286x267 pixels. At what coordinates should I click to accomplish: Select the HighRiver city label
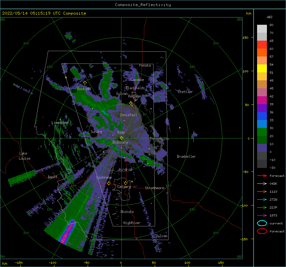[132, 223]
